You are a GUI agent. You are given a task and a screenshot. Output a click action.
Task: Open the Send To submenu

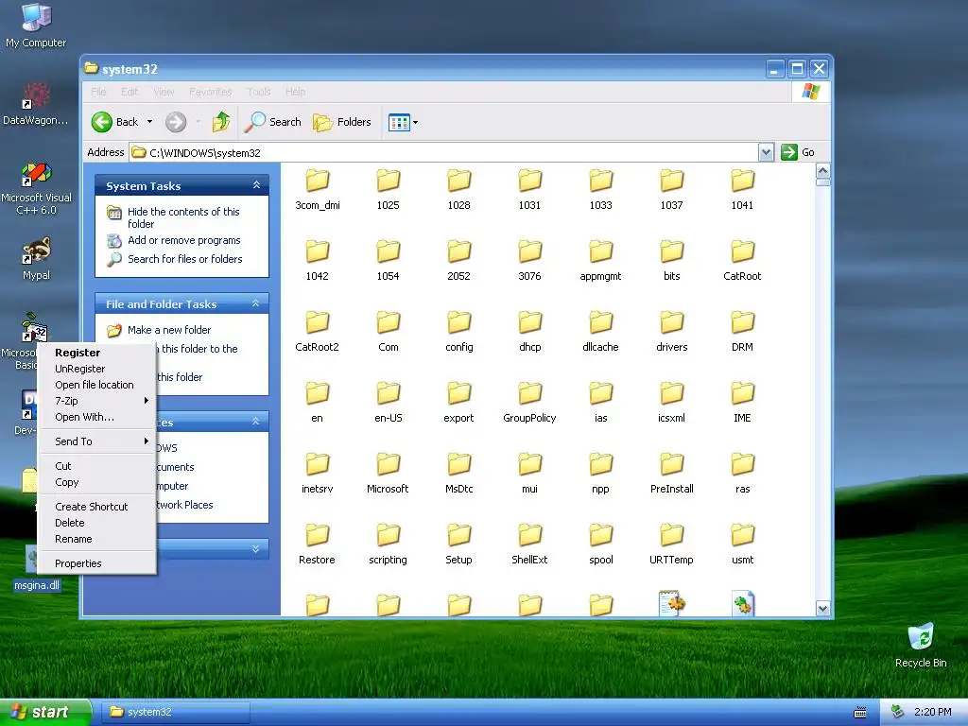click(x=96, y=441)
